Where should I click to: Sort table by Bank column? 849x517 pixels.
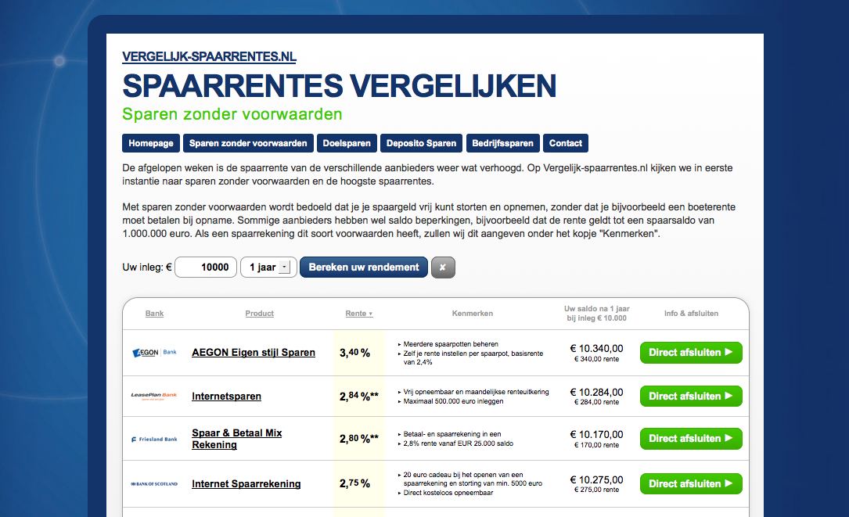click(154, 314)
